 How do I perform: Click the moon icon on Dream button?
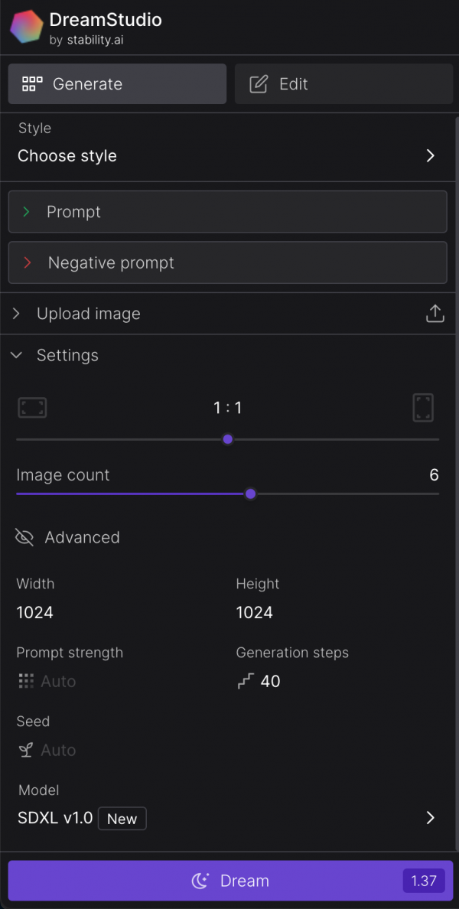tap(200, 881)
